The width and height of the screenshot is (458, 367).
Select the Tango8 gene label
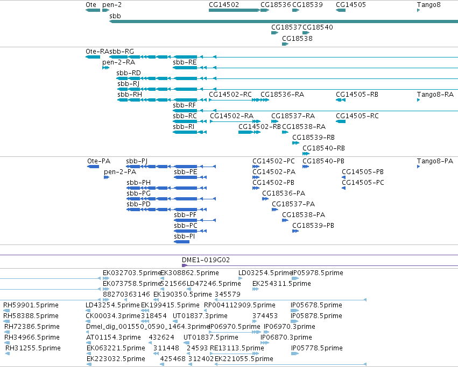(429, 5)
